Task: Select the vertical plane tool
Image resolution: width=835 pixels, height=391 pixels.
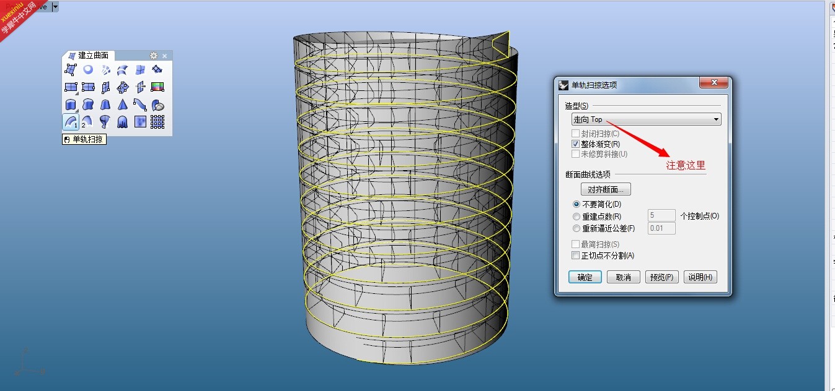Action: 105,87
